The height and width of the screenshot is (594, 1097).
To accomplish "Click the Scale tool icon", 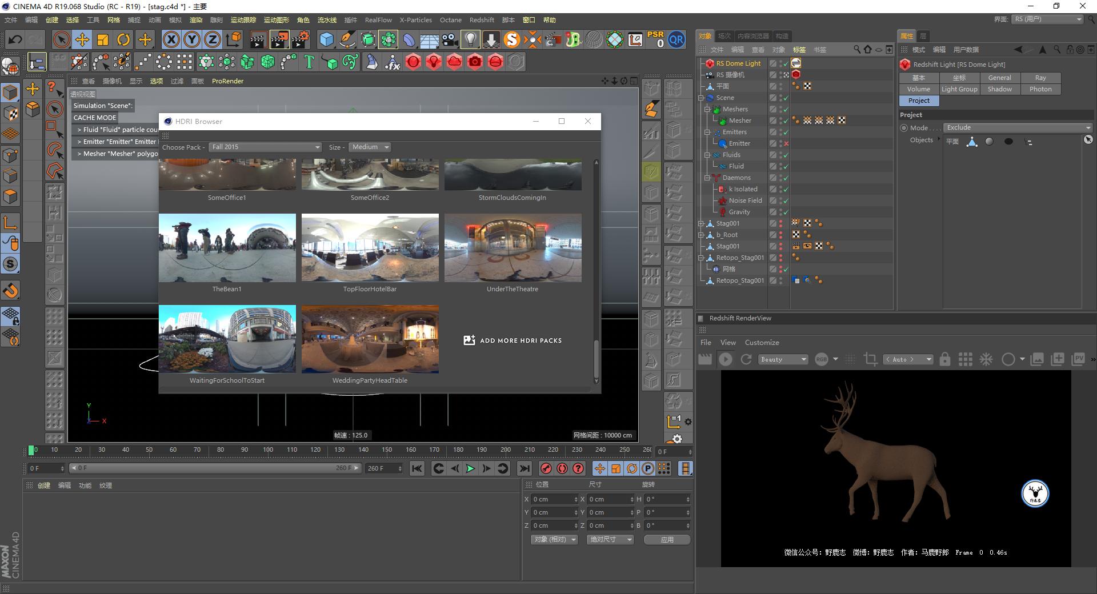I will pyautogui.click(x=103, y=39).
